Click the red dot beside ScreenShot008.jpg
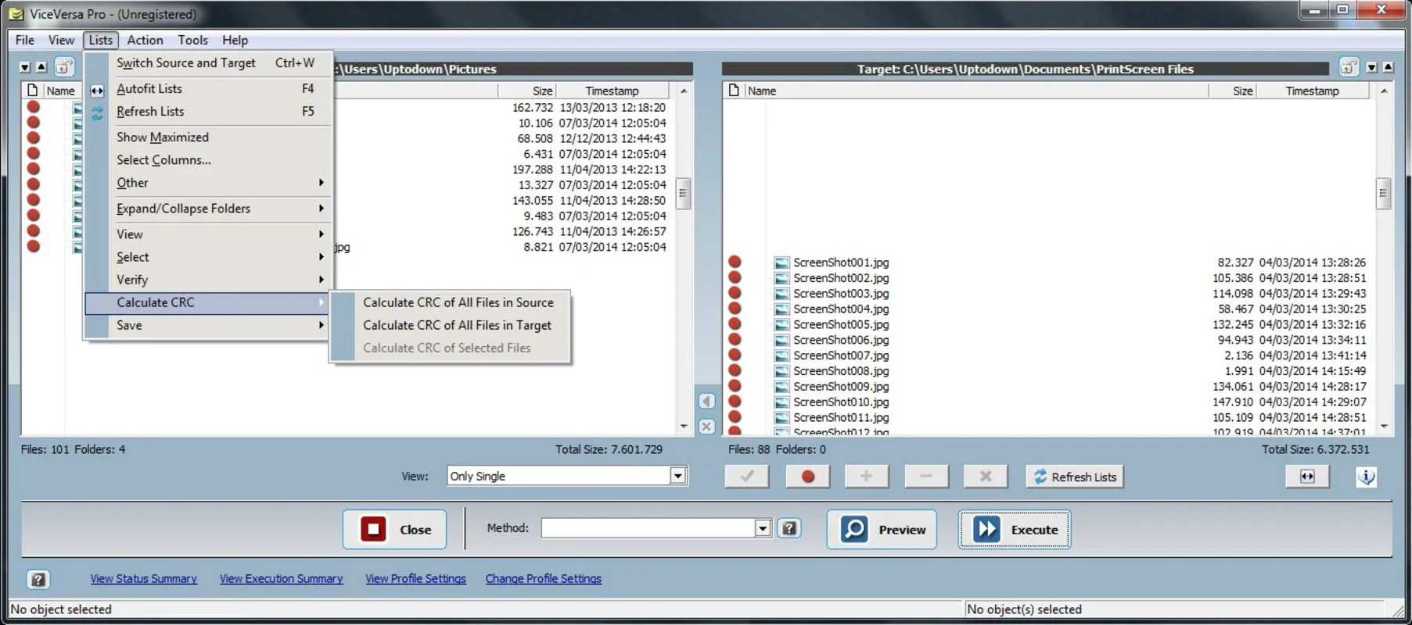This screenshot has width=1412, height=625. 735,370
